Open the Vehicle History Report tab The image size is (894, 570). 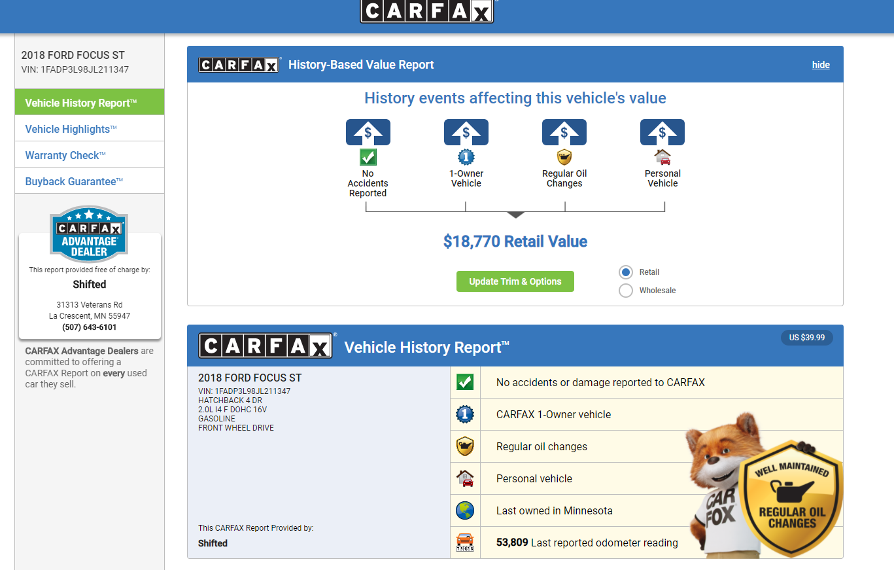[90, 103]
